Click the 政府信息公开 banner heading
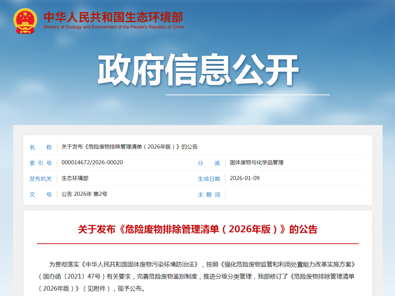Viewport: 395px width, 296px height. coord(198,70)
